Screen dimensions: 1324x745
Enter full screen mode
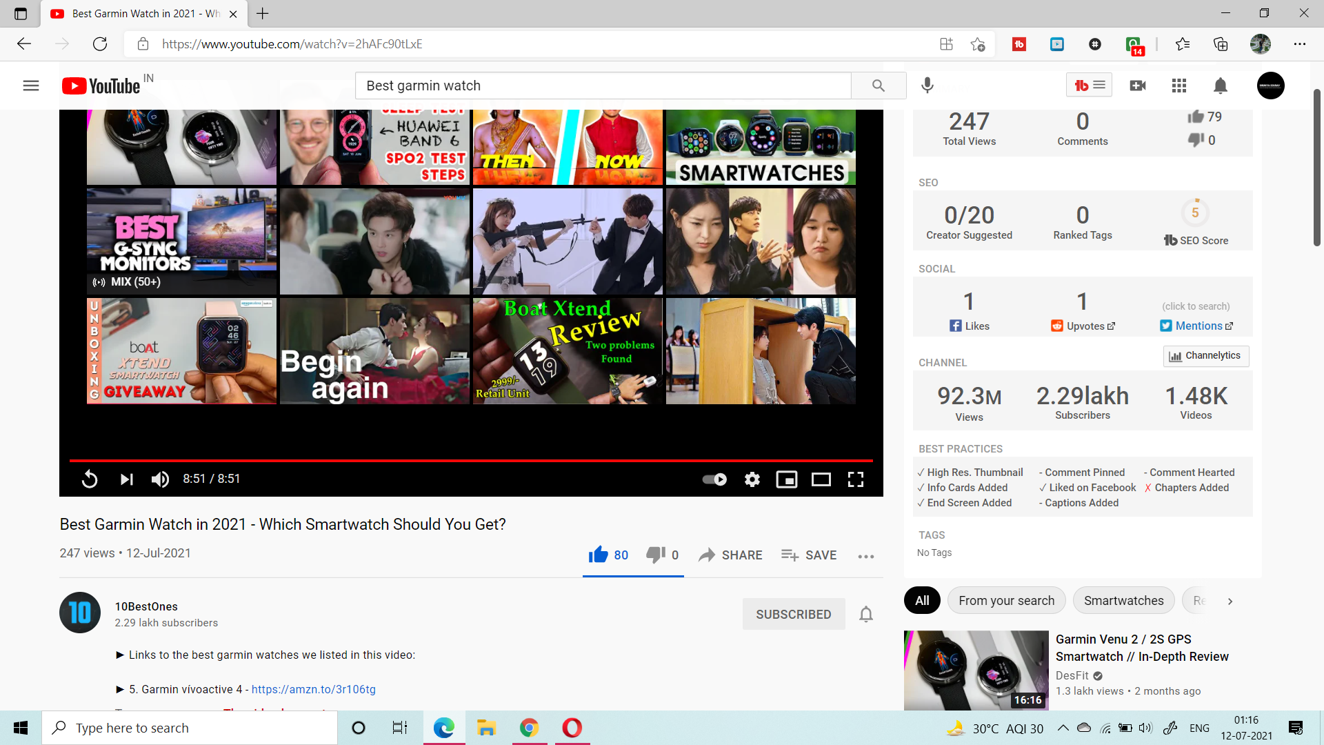pos(856,479)
